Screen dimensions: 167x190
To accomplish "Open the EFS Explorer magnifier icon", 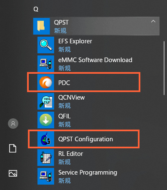I will [46, 45].
